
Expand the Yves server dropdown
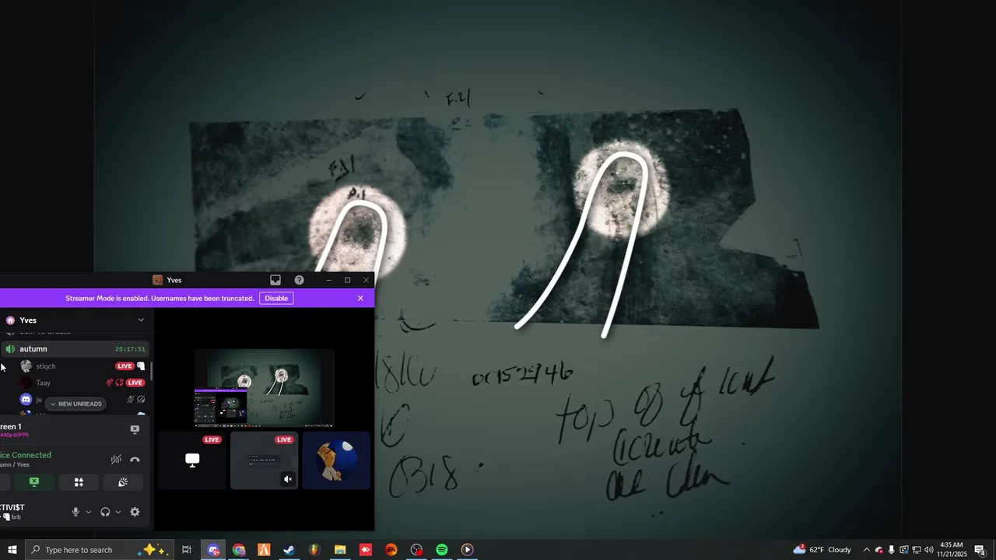coord(141,320)
